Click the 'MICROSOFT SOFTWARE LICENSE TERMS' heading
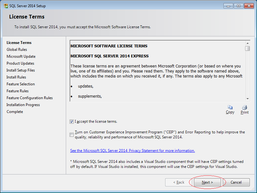The image size is (257, 193). (109, 46)
